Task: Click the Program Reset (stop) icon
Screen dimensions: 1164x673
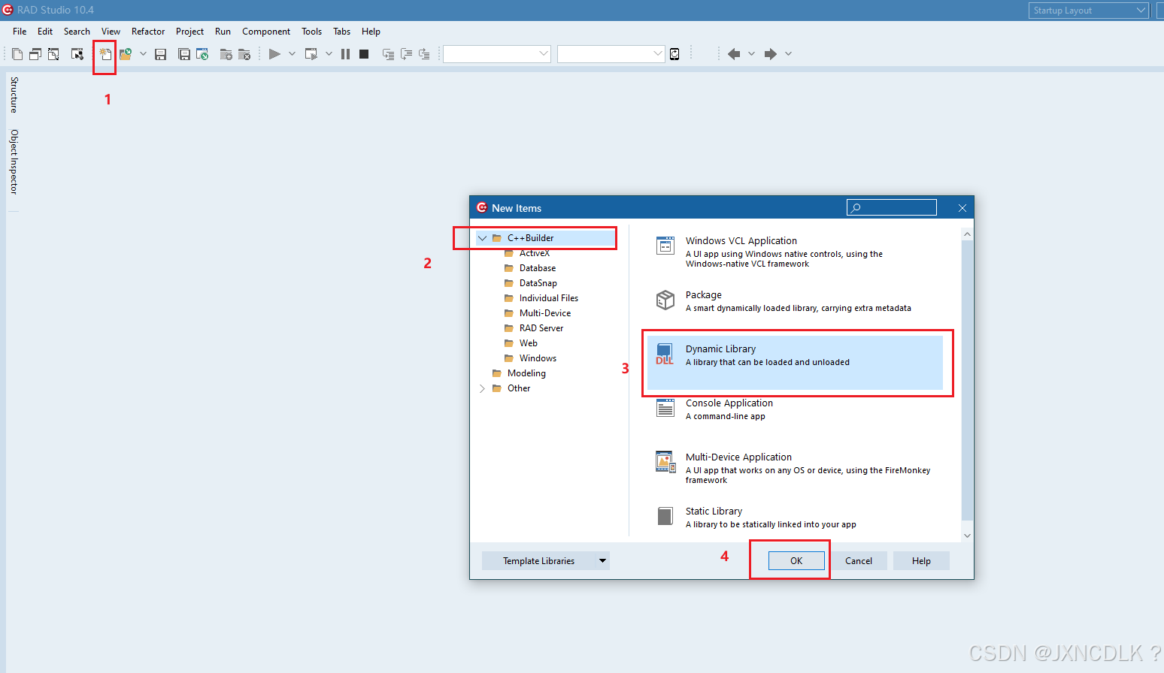Action: (363, 53)
